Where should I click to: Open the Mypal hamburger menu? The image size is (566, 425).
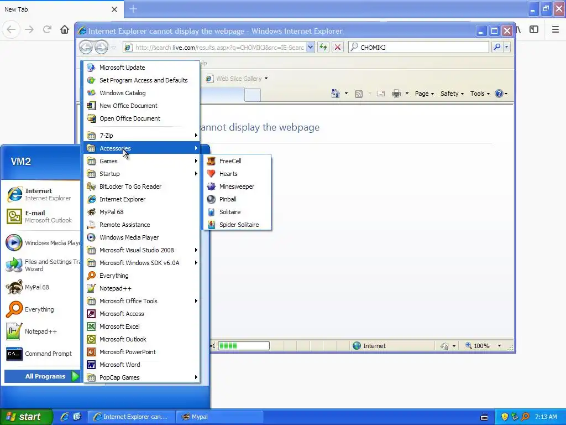[555, 30]
